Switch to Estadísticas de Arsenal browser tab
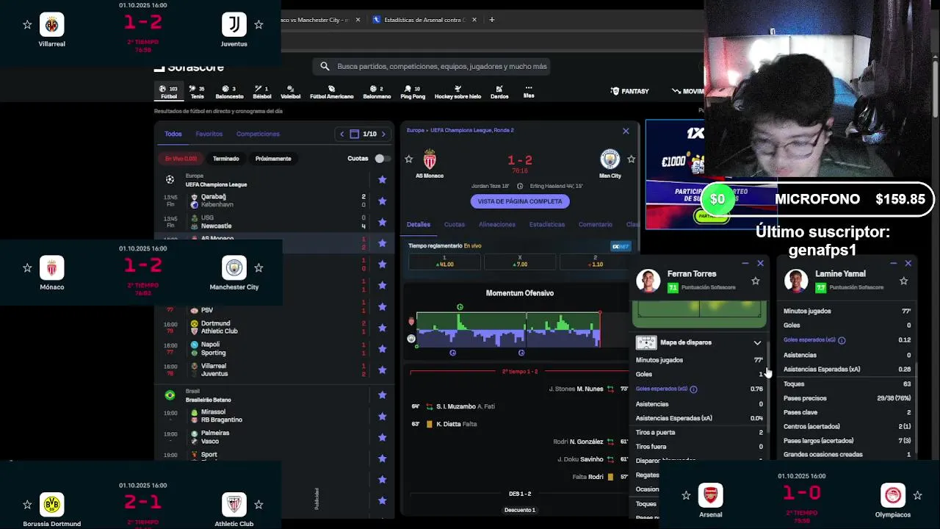940x529 pixels. [x=424, y=20]
